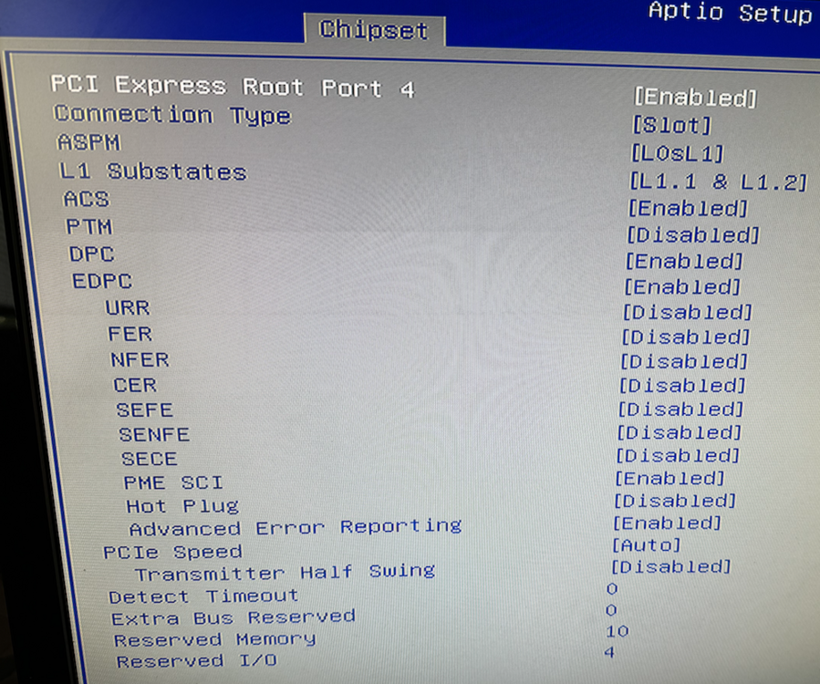
Task: Toggle ACS Enabled value
Action: tap(688, 209)
